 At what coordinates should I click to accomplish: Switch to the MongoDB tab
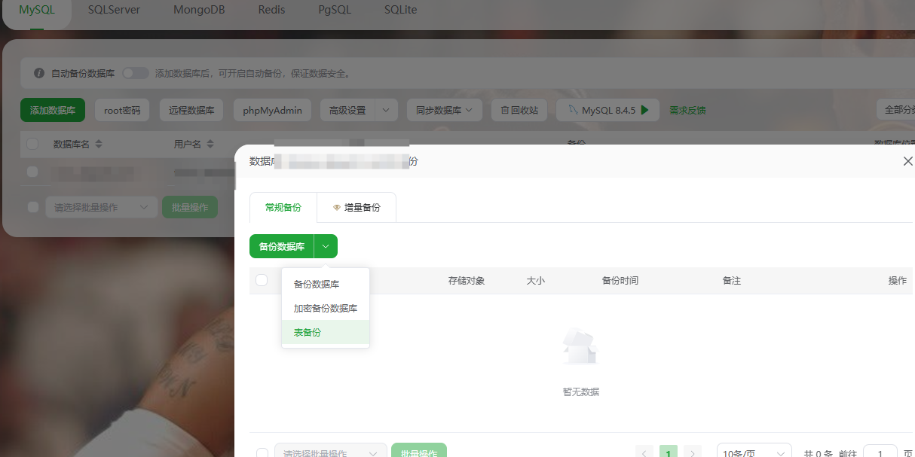198,10
